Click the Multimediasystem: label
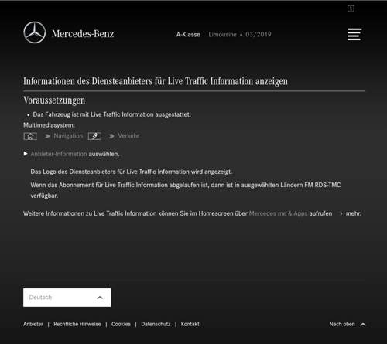 tap(49, 125)
